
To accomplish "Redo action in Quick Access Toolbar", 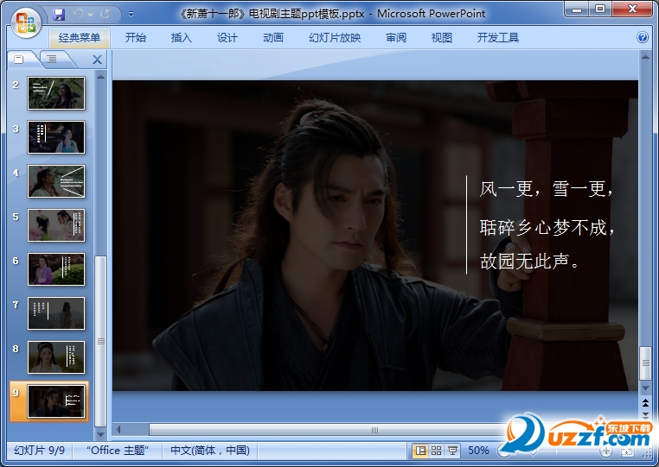I will (x=105, y=15).
